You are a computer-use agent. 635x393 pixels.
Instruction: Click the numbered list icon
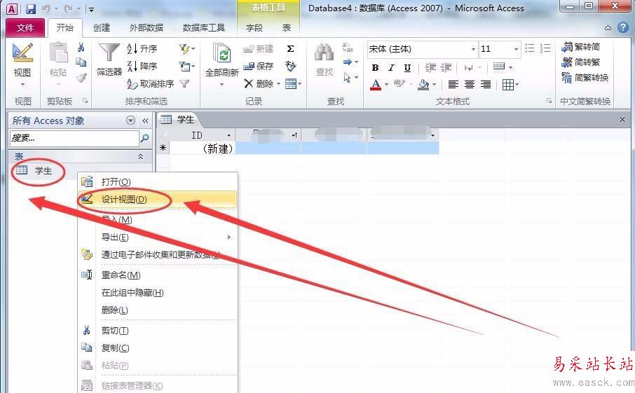pos(545,48)
